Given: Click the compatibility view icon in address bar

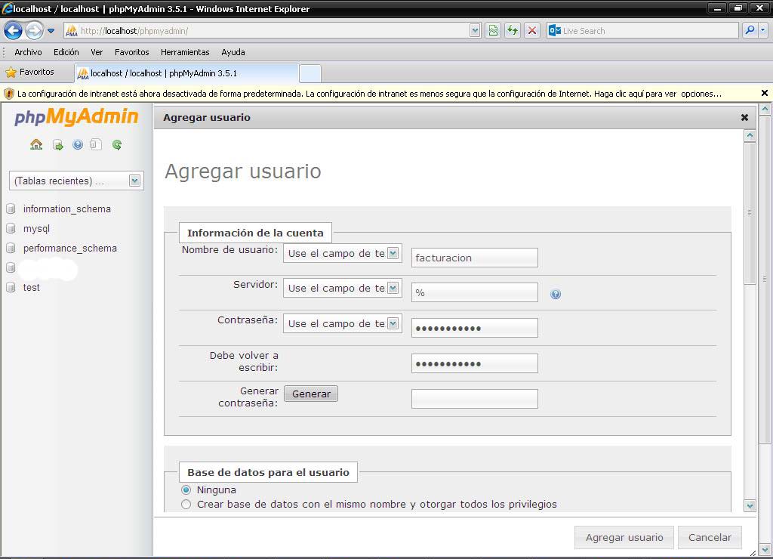Looking at the screenshot, I should pyautogui.click(x=493, y=30).
